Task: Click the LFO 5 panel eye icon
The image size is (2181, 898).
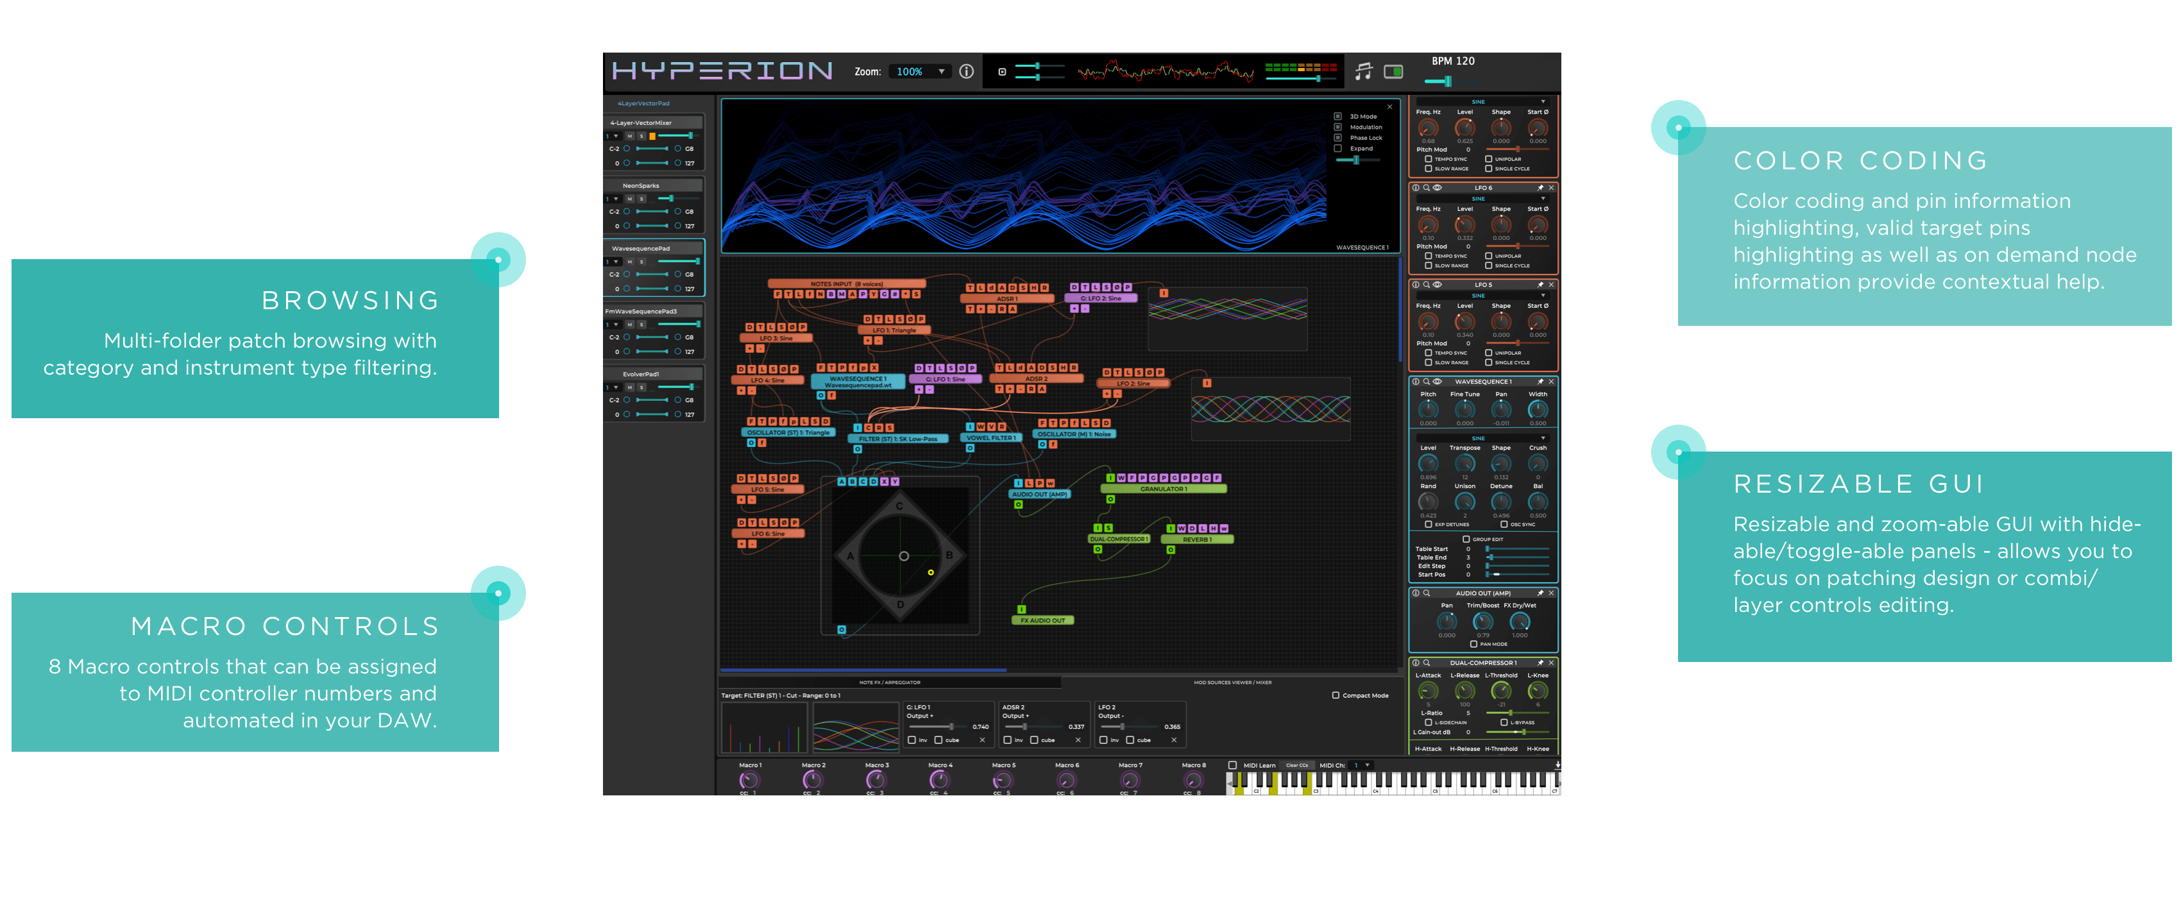Action: 1437,285
